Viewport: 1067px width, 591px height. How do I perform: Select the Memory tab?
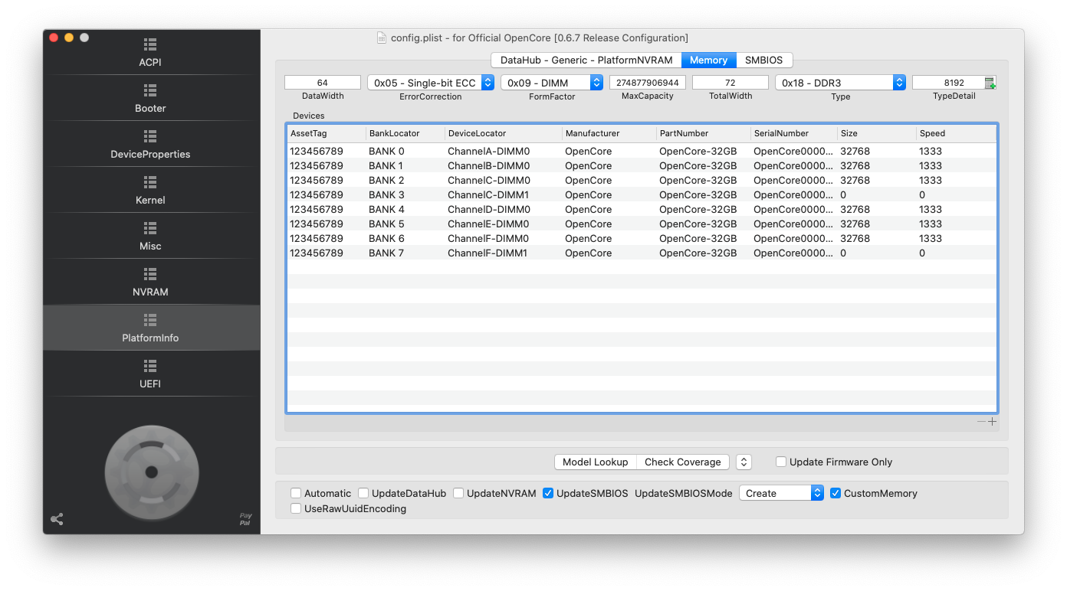tap(708, 60)
